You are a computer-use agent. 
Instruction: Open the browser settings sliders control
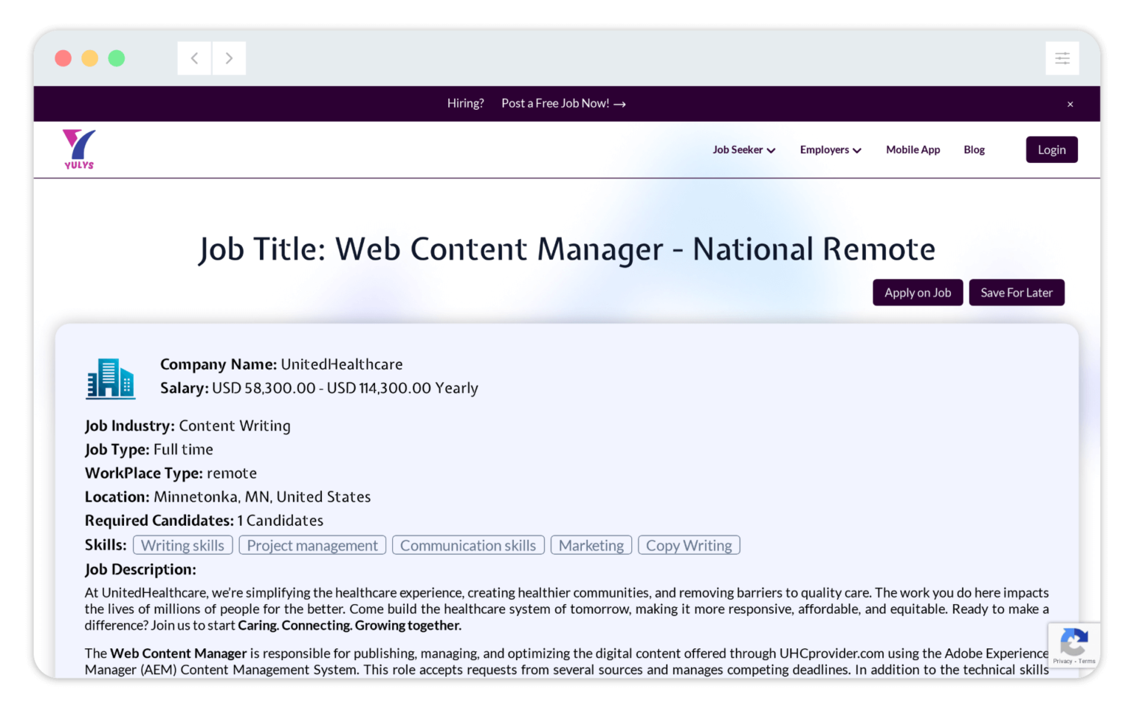click(1062, 58)
